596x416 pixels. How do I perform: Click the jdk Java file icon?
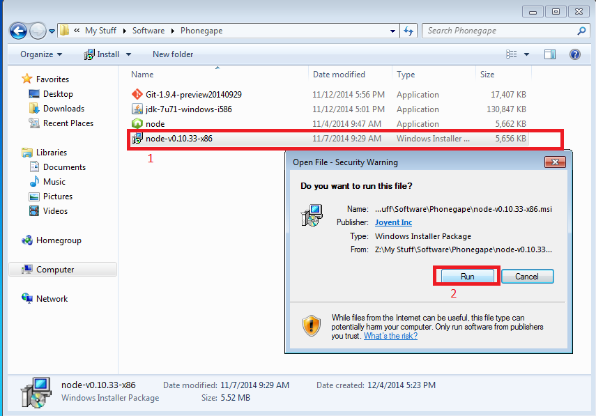point(137,109)
